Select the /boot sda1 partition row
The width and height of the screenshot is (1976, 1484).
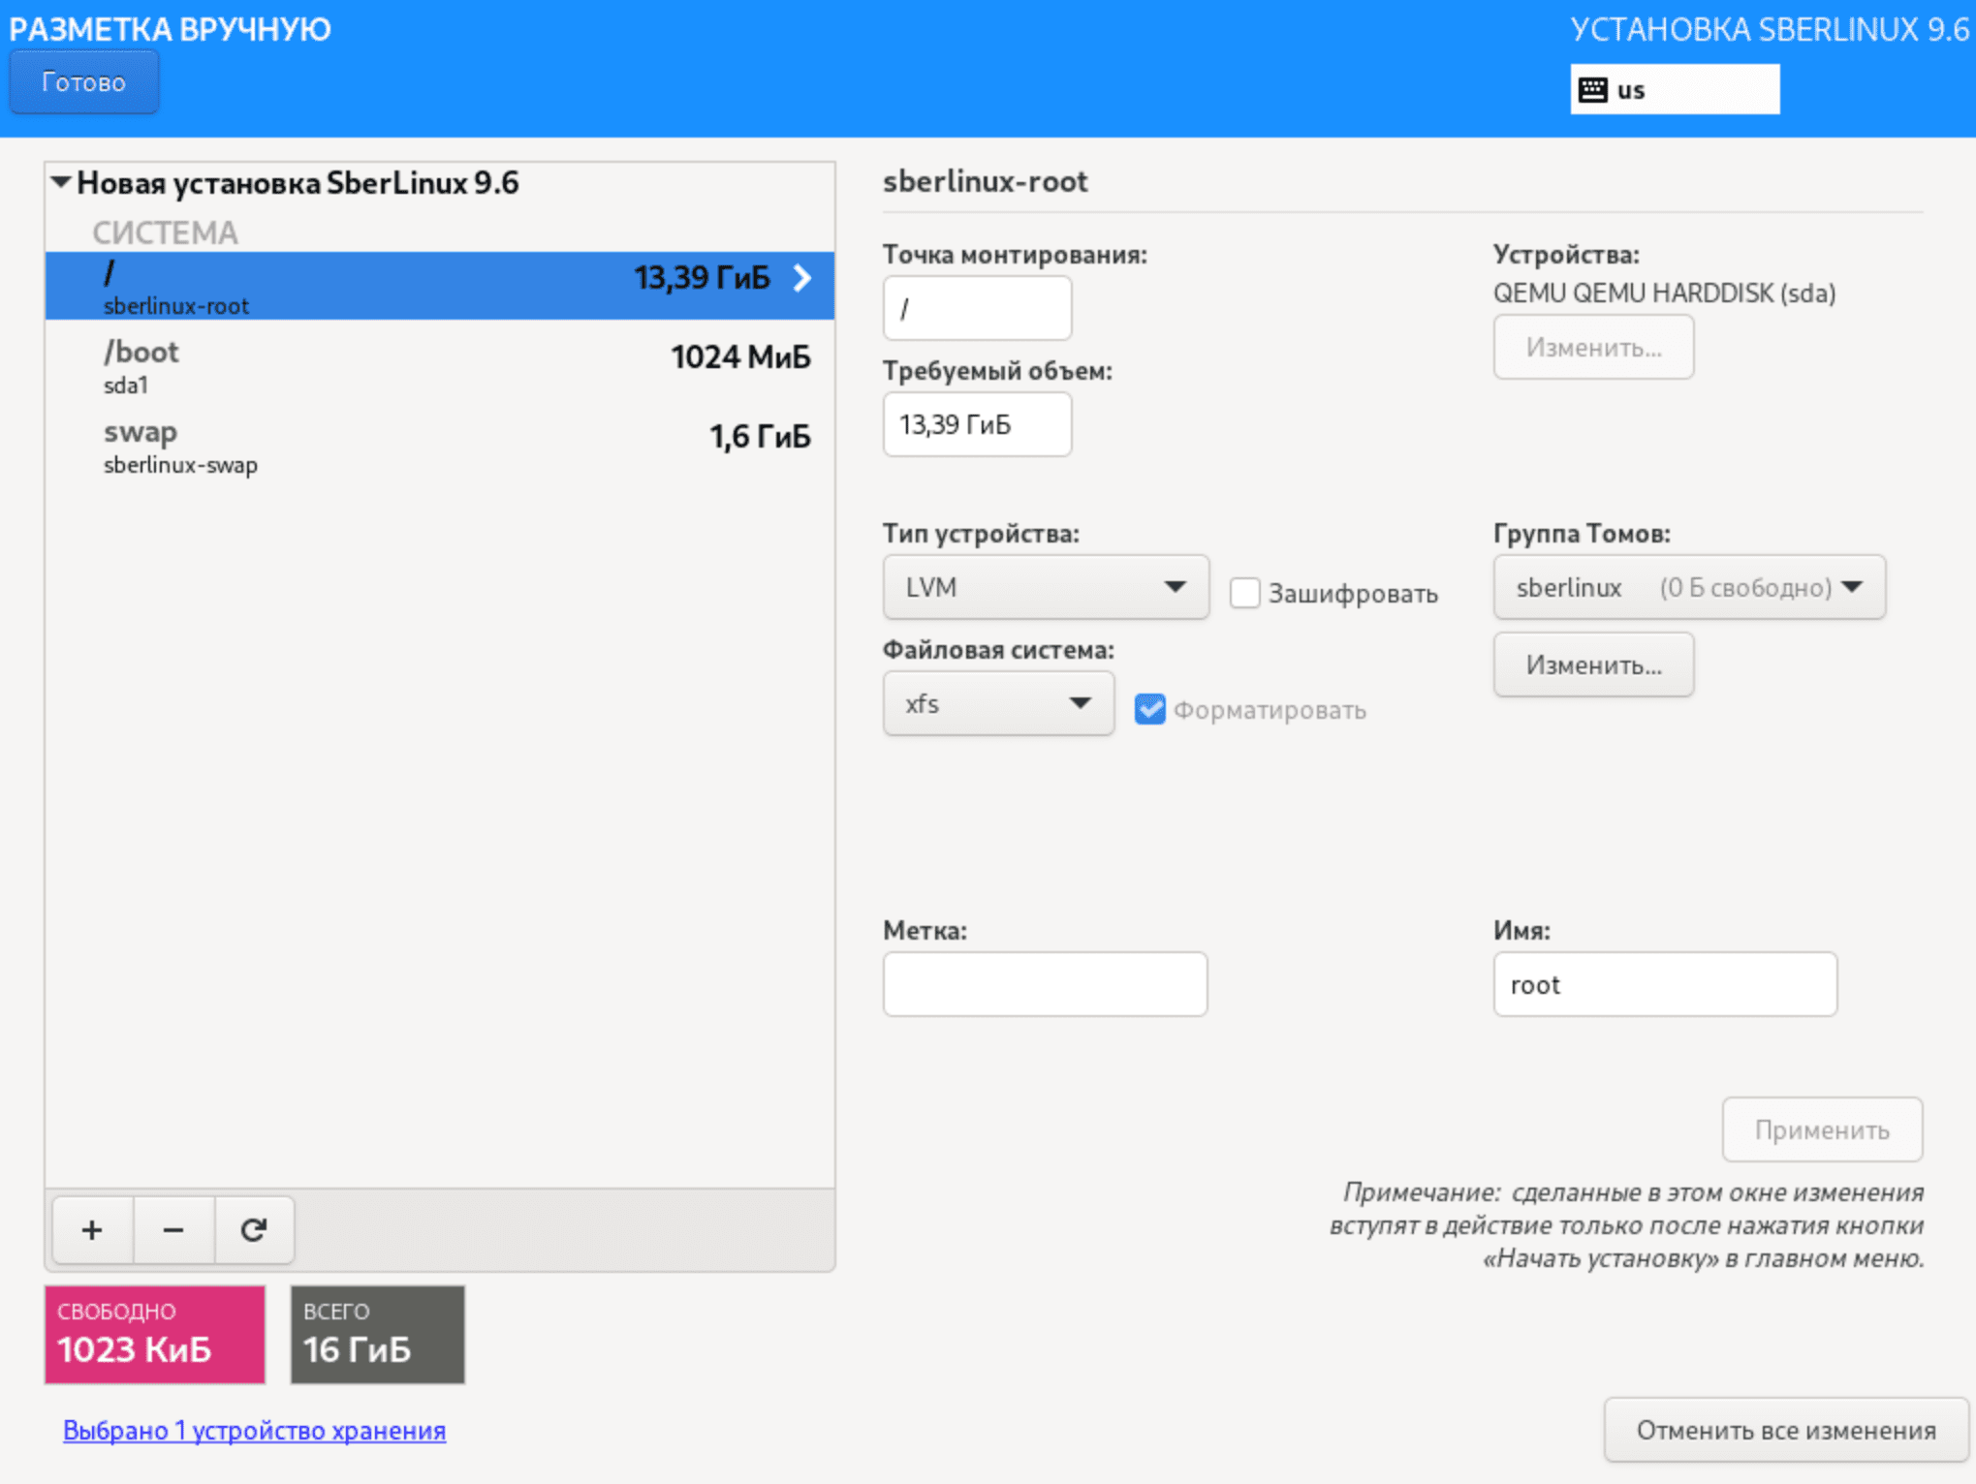click(440, 365)
